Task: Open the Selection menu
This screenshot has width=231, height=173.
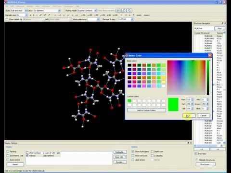Action: [x=20, y=6]
